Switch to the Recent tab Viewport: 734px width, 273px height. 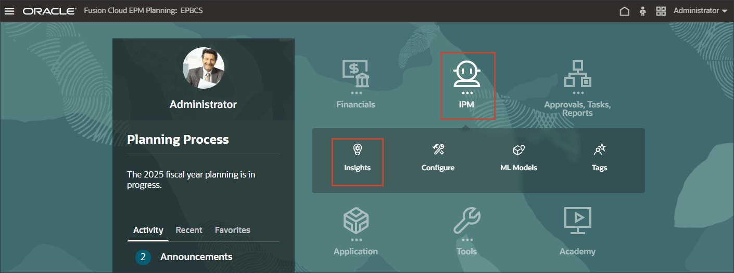(x=189, y=230)
